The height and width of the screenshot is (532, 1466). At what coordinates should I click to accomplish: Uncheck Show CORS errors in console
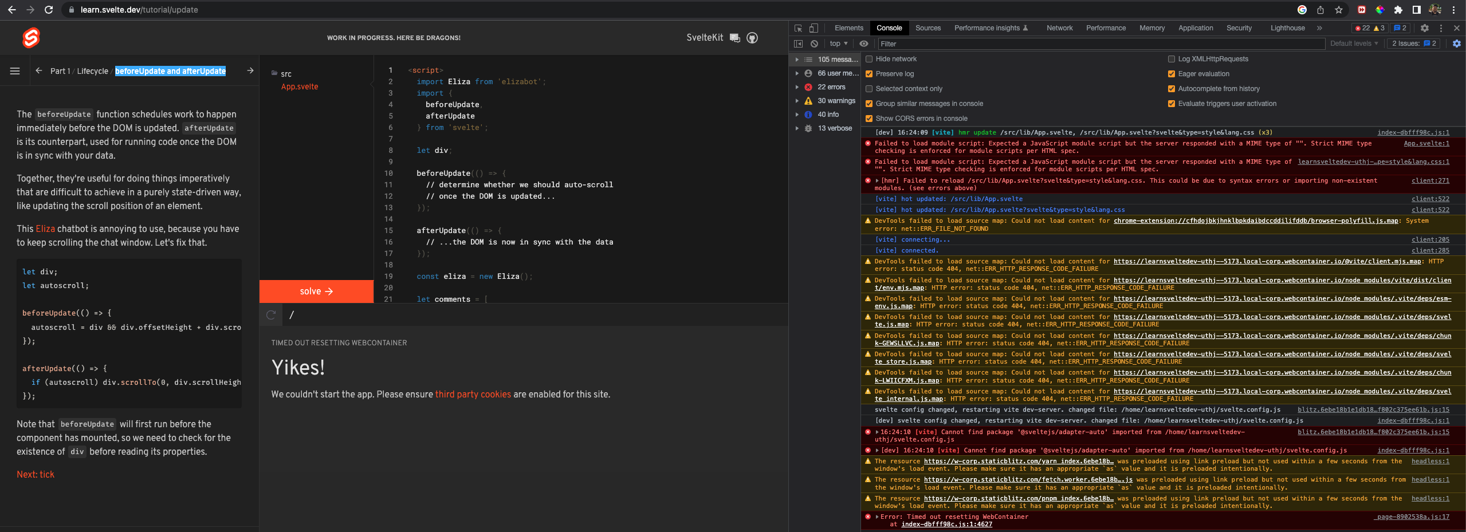click(869, 119)
